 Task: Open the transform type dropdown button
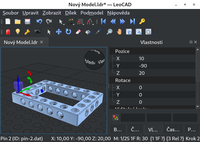point(115,117)
